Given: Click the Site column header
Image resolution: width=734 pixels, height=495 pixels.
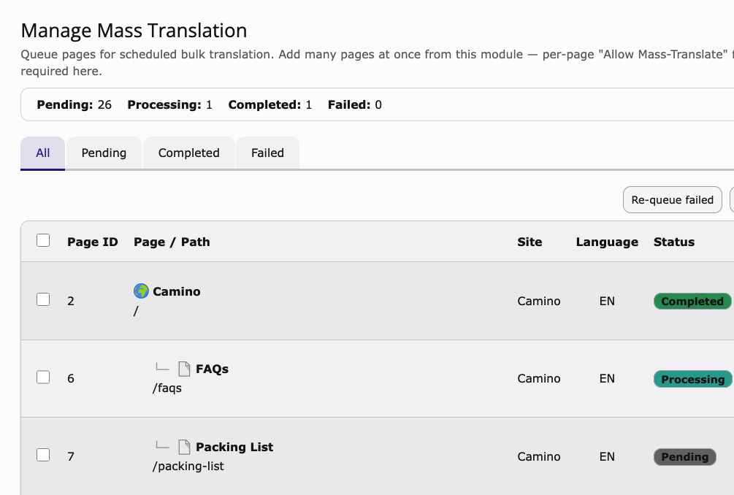Looking at the screenshot, I should 530,242.
